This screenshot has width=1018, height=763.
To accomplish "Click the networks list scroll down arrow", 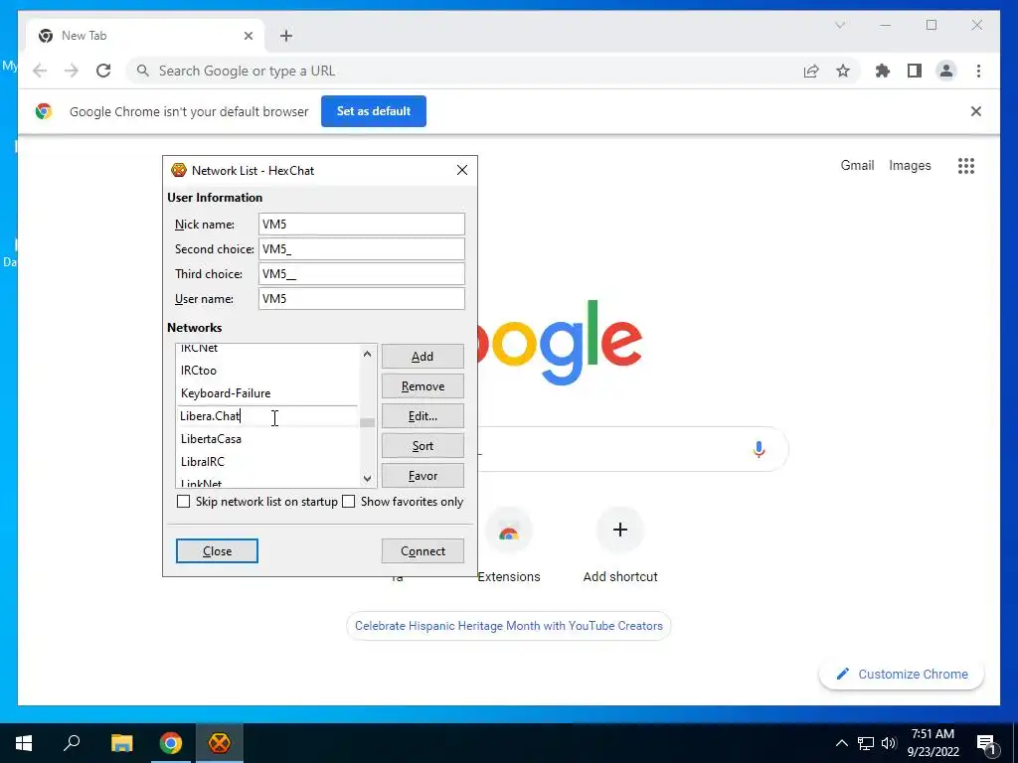I will [x=368, y=479].
